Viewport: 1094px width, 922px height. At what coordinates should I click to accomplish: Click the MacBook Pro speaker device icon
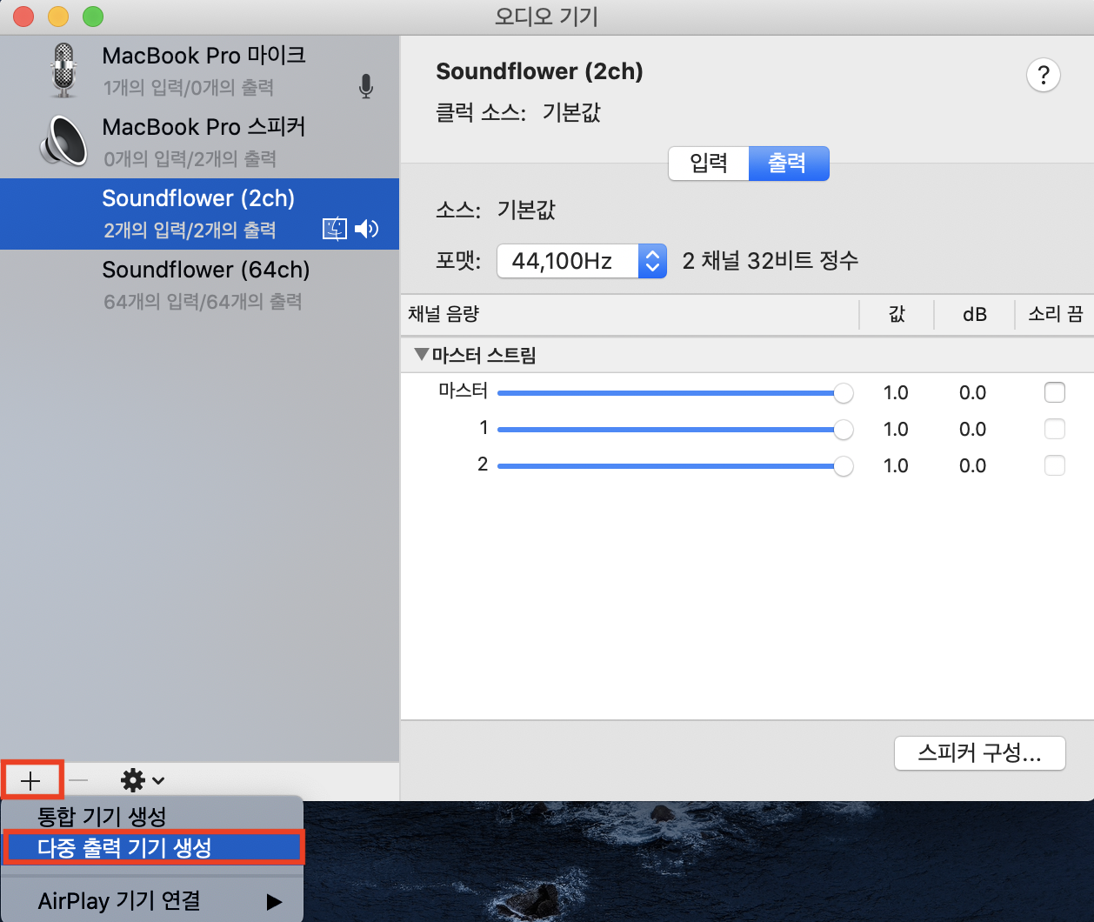[63, 141]
